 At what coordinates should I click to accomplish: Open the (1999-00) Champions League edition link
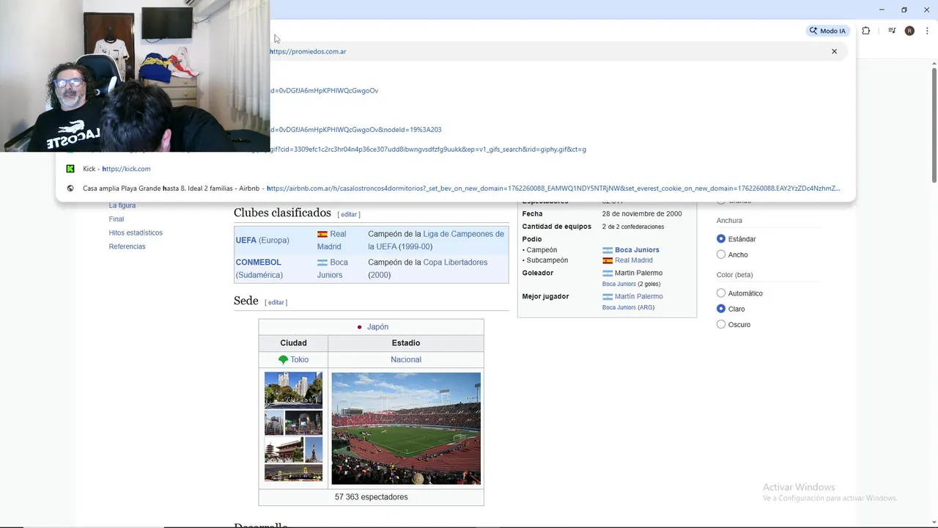point(416,247)
